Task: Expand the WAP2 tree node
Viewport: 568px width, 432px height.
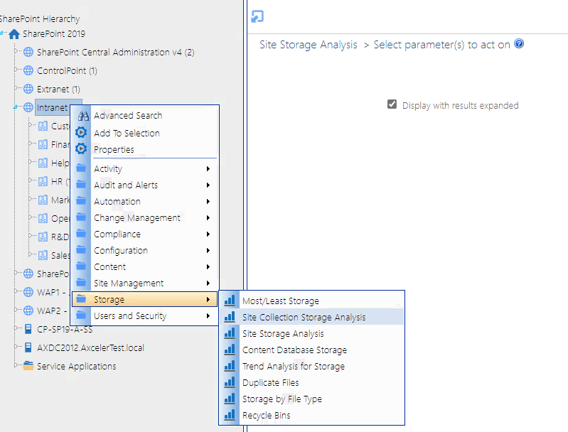Action: coord(16,309)
